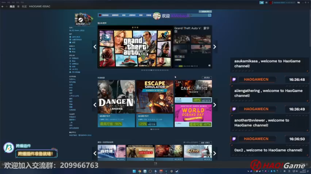View the first GTA V screenshot thumbnail

182,39
